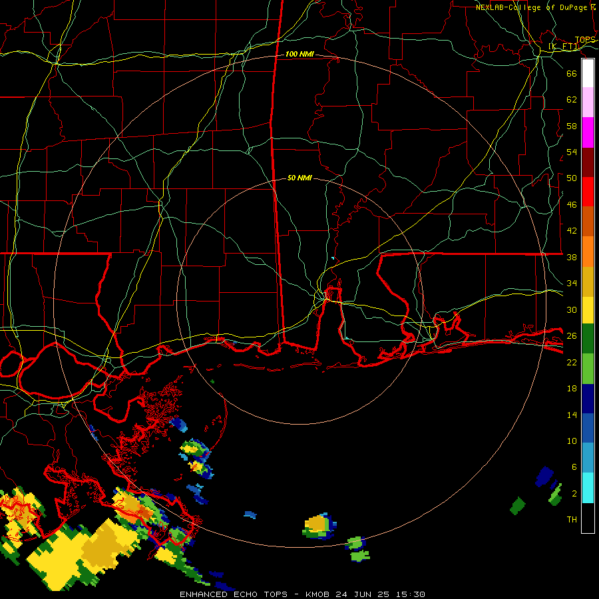This screenshot has height=599, width=599.
Task: Click the K FT unit label
Action: (564, 47)
